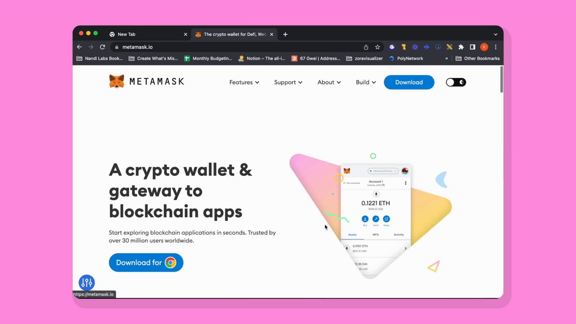Viewport: 576px width, 324px height.
Task: Switch to the New Tab tab
Action: [x=148, y=34]
